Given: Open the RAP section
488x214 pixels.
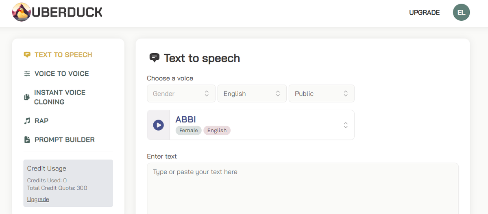Looking at the screenshot, I should pyautogui.click(x=41, y=121).
